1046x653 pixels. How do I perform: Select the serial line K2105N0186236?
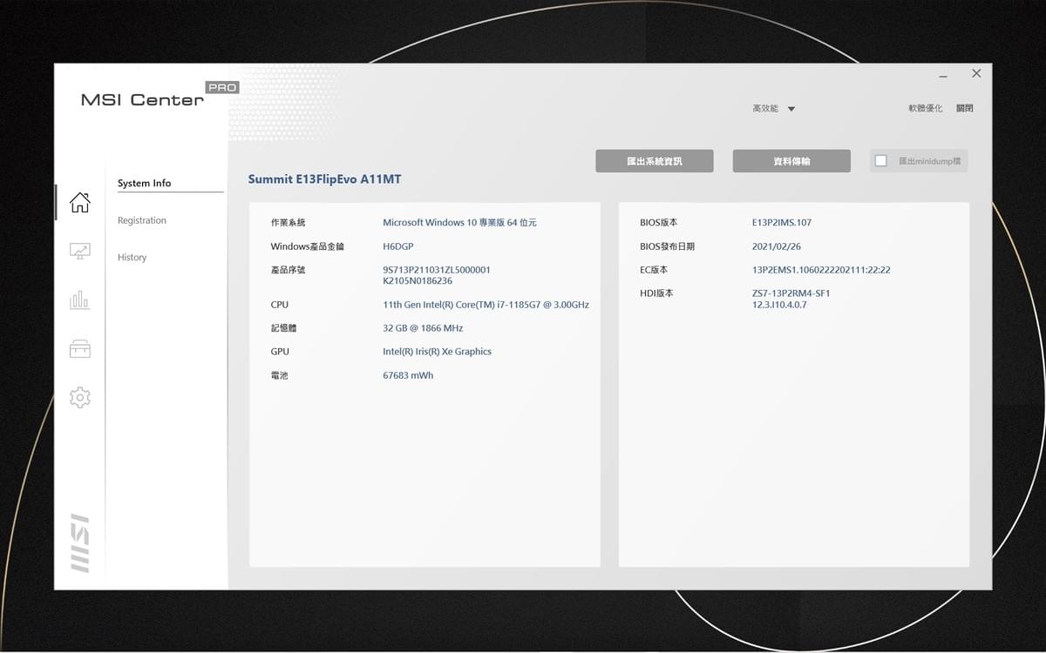[418, 281]
